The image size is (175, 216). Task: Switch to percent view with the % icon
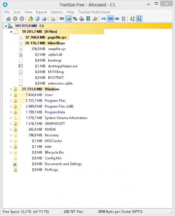point(75,19)
